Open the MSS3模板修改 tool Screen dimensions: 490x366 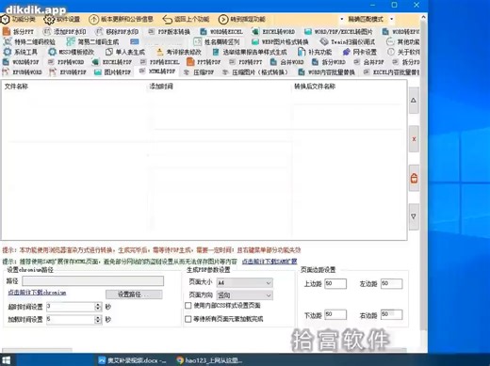72,52
